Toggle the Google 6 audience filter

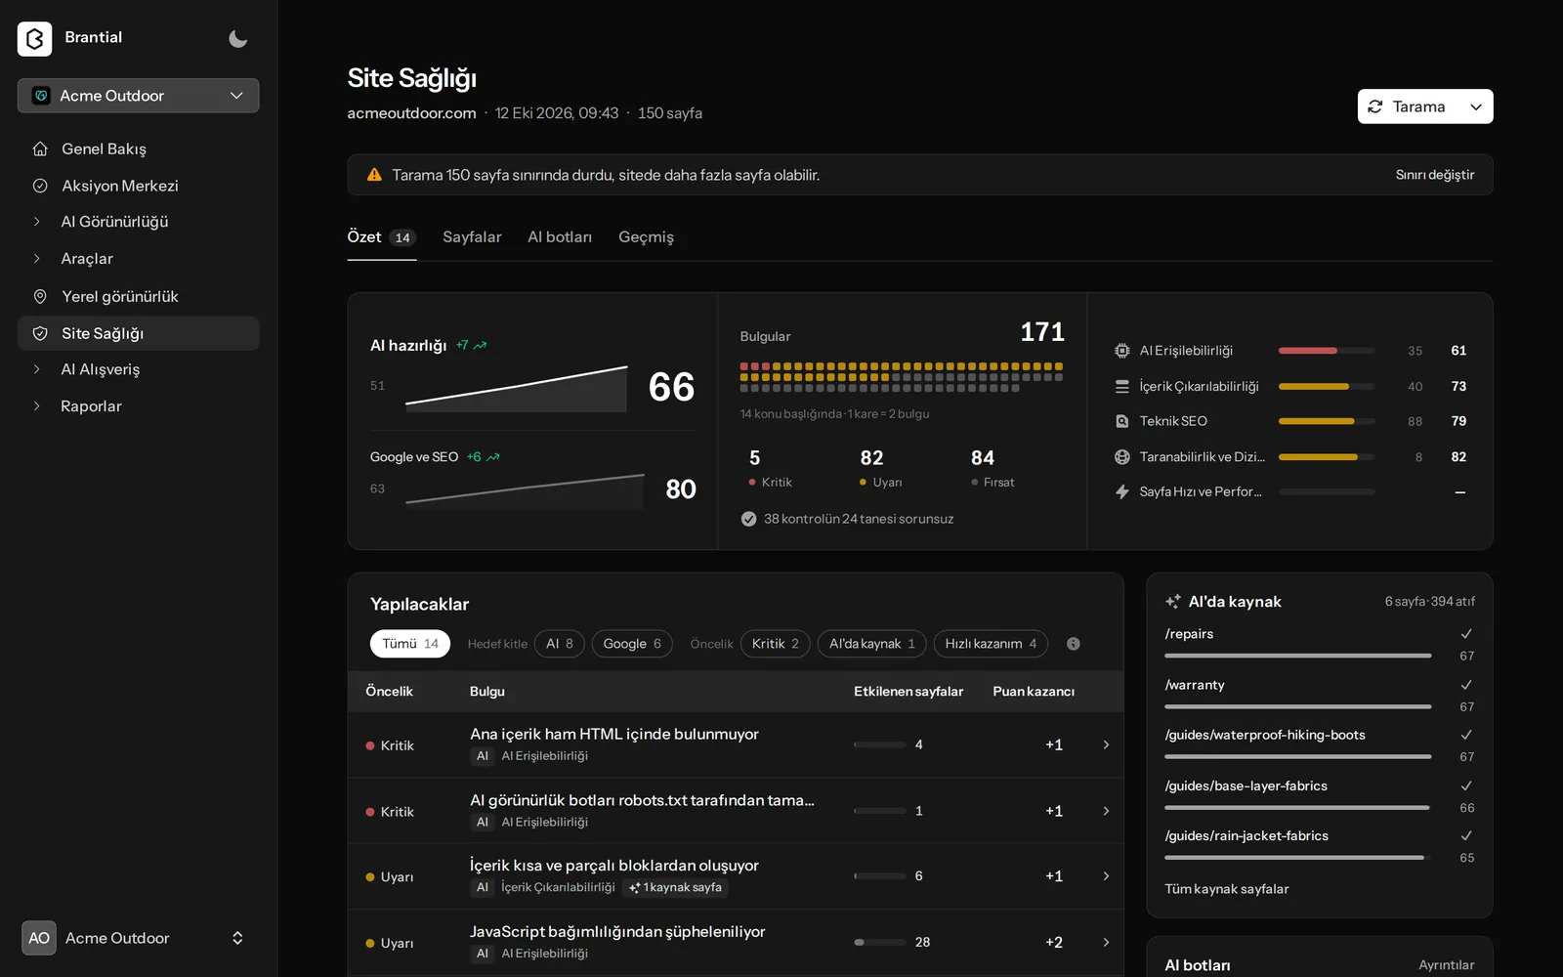(x=632, y=644)
